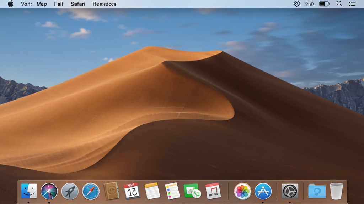Click the AirPlay status icon in menu bar
The image size is (364, 204).
point(297,4)
